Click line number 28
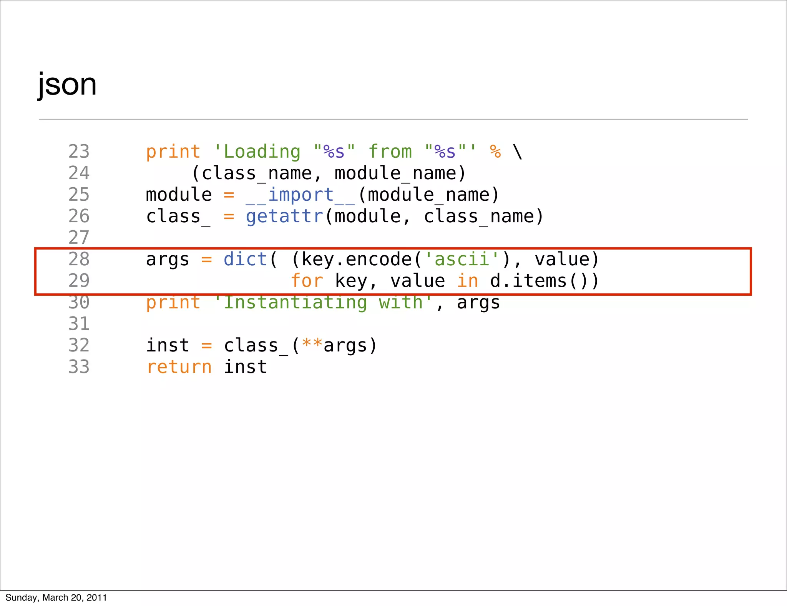Image resolution: width=787 pixels, height=606 pixels. coord(79,259)
